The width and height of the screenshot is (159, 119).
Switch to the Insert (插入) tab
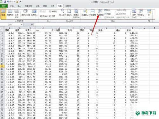19,6
